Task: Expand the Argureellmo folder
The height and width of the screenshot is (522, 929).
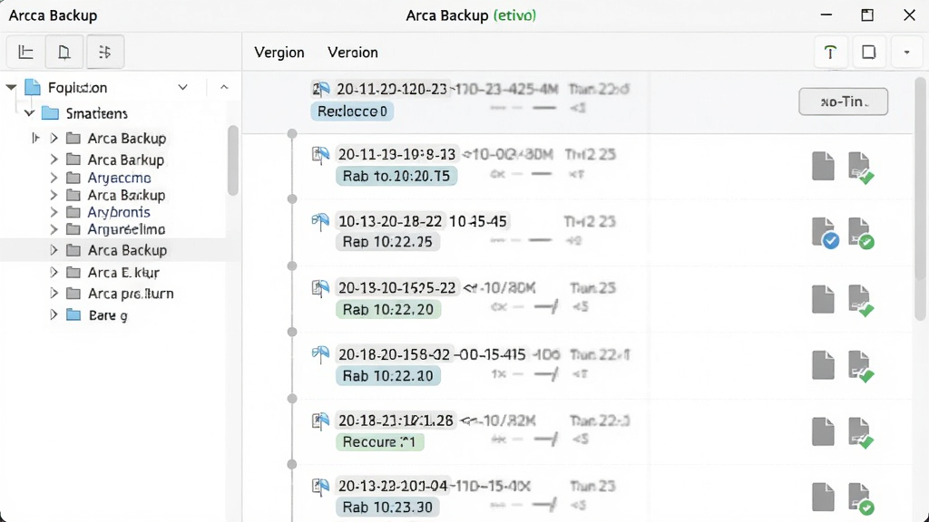Action: tap(54, 229)
